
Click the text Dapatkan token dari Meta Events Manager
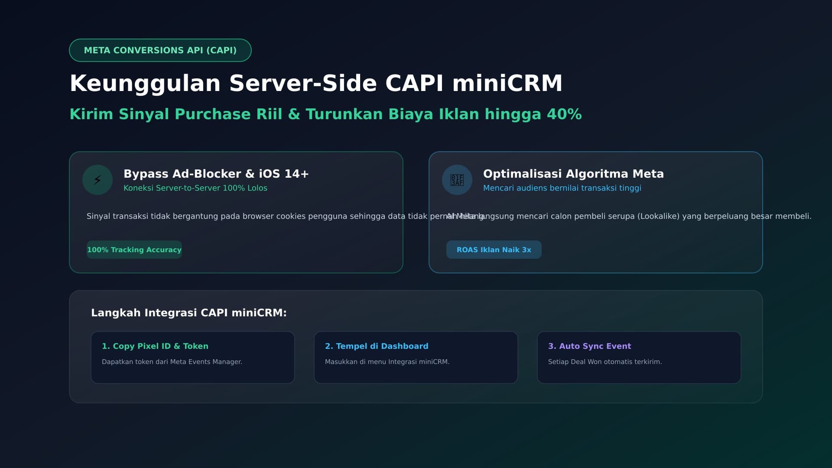click(172, 362)
